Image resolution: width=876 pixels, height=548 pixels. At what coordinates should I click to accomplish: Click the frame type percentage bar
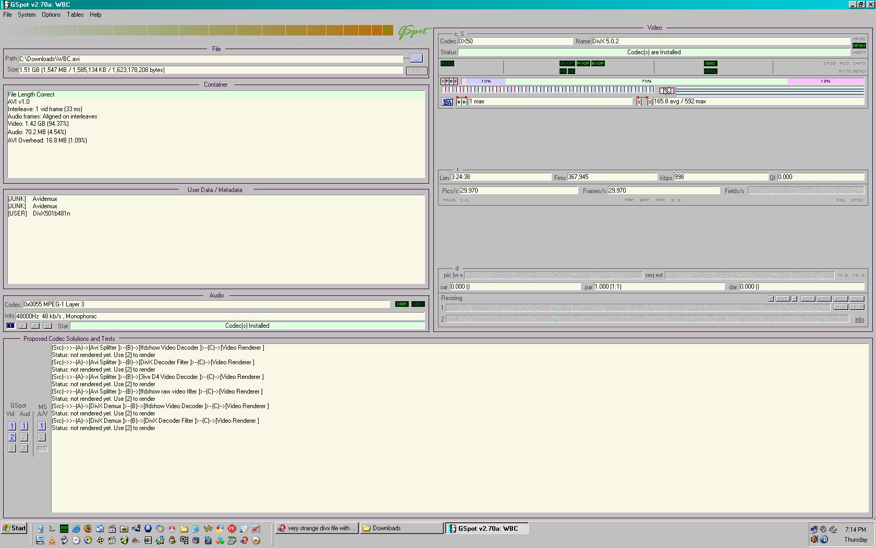click(x=663, y=81)
